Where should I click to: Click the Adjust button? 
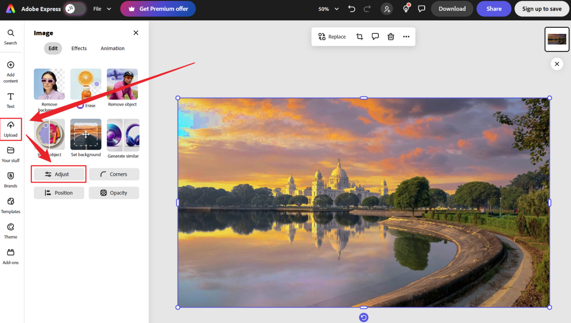pos(59,174)
